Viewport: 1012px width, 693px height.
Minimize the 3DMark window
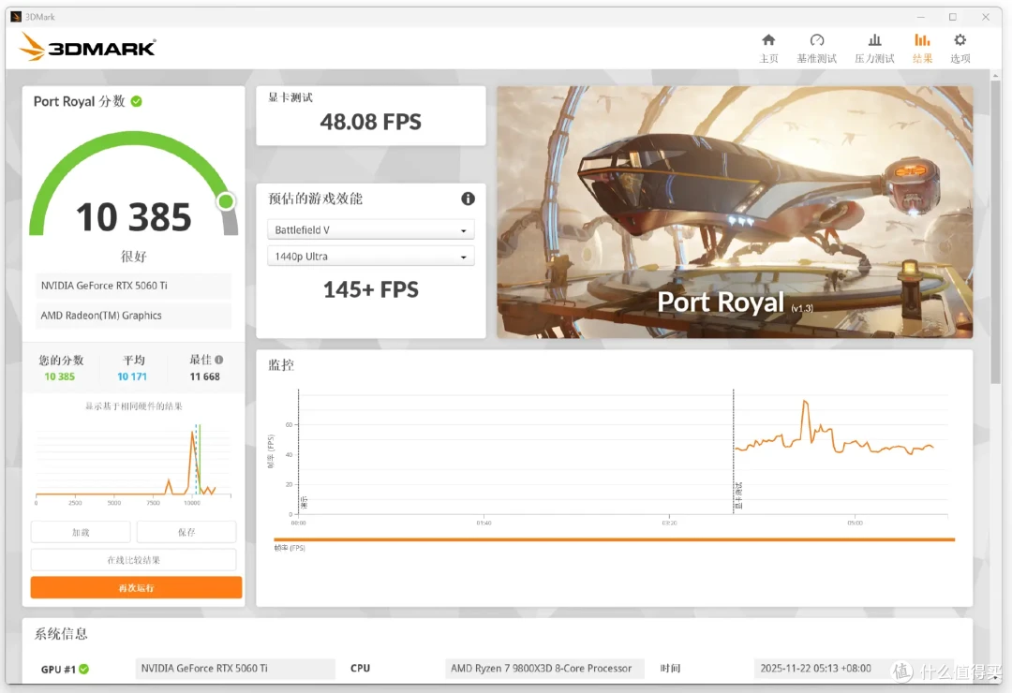pyautogui.click(x=921, y=17)
